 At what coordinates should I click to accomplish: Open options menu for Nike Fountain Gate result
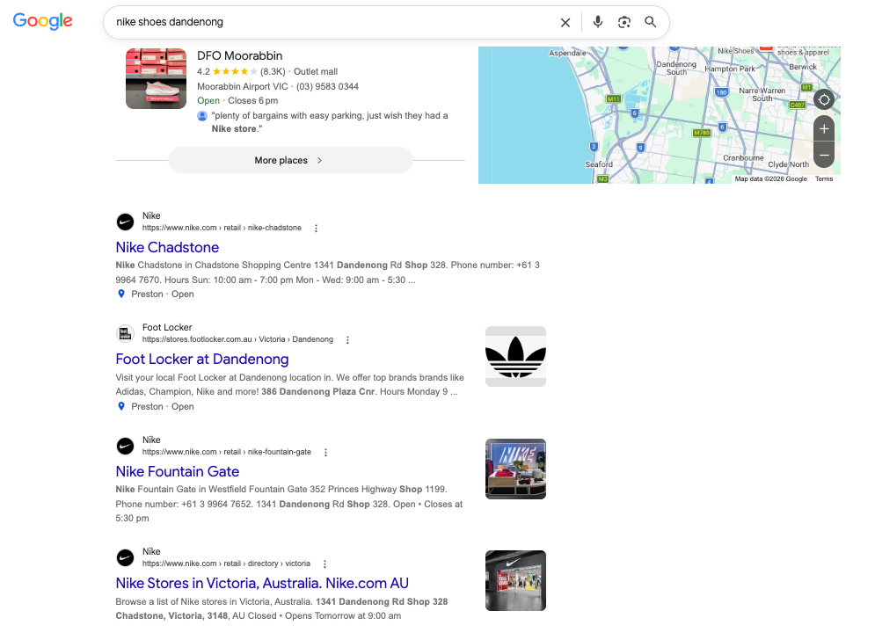coord(326,453)
